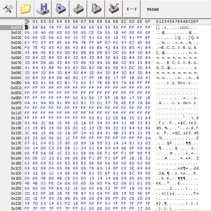
Task: Select byte C3 in row 0x180
Action: [x=51, y=148]
